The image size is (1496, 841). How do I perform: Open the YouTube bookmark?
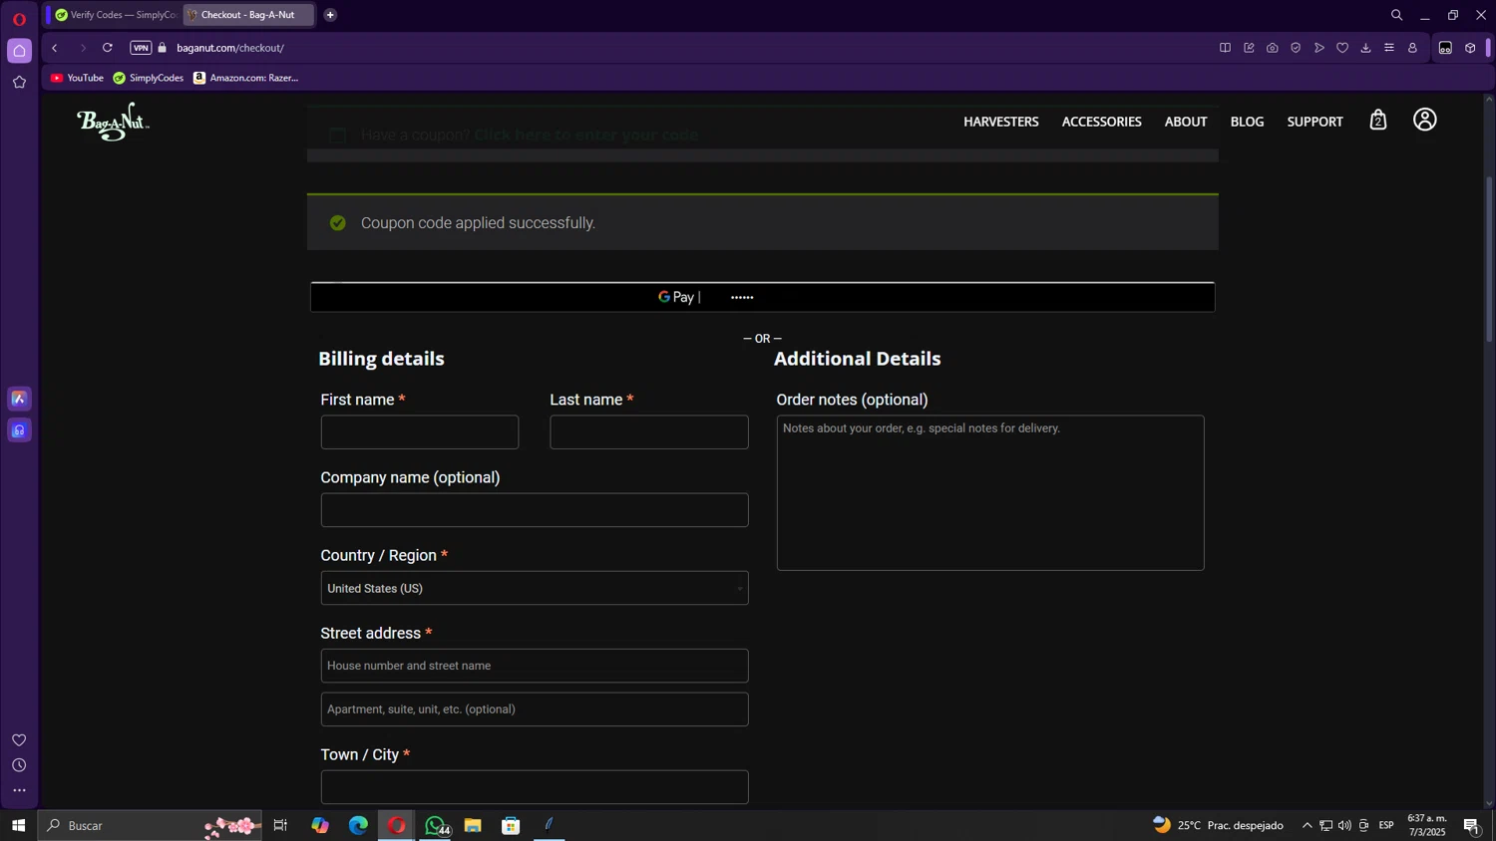pyautogui.click(x=77, y=78)
